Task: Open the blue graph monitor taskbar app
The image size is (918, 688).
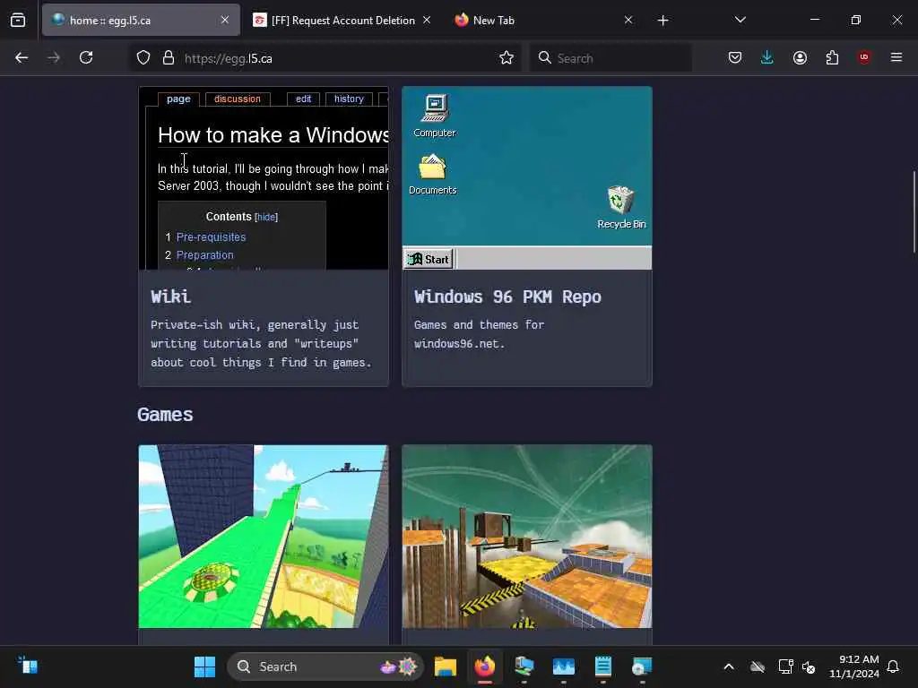Action: tap(563, 666)
